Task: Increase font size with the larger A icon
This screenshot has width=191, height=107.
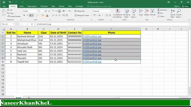Action: point(46,11)
